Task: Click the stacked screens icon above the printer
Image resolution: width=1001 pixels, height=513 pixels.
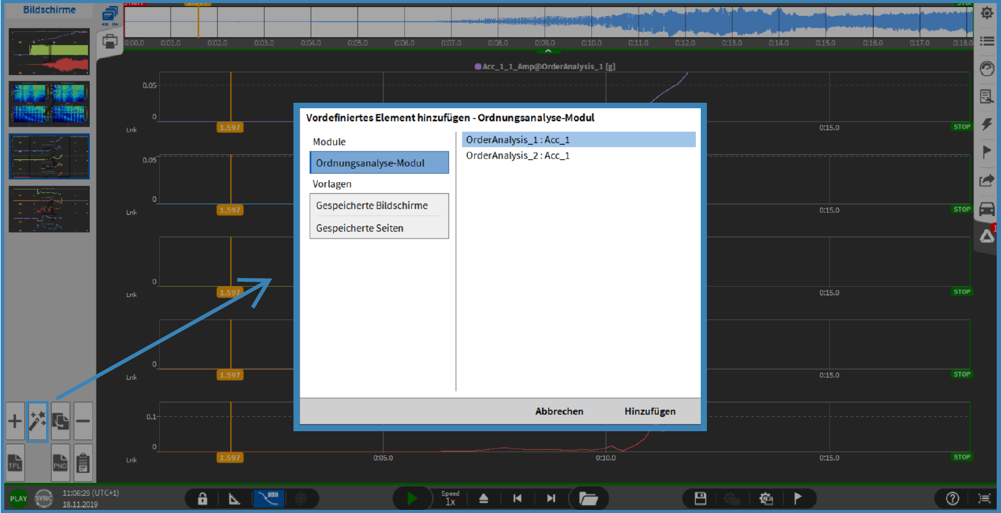Action: tap(110, 15)
